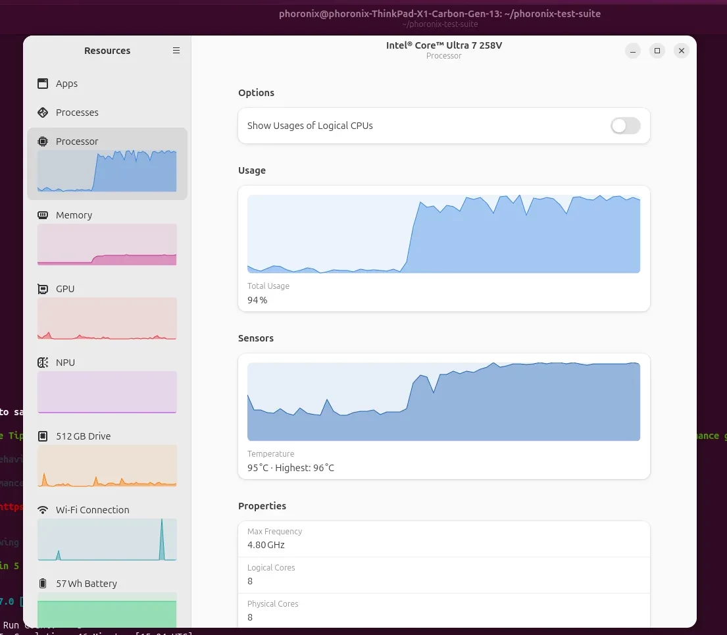Screen dimensions: 727x635
Task: Click the Total Usage CPU graph
Action: coord(443,234)
